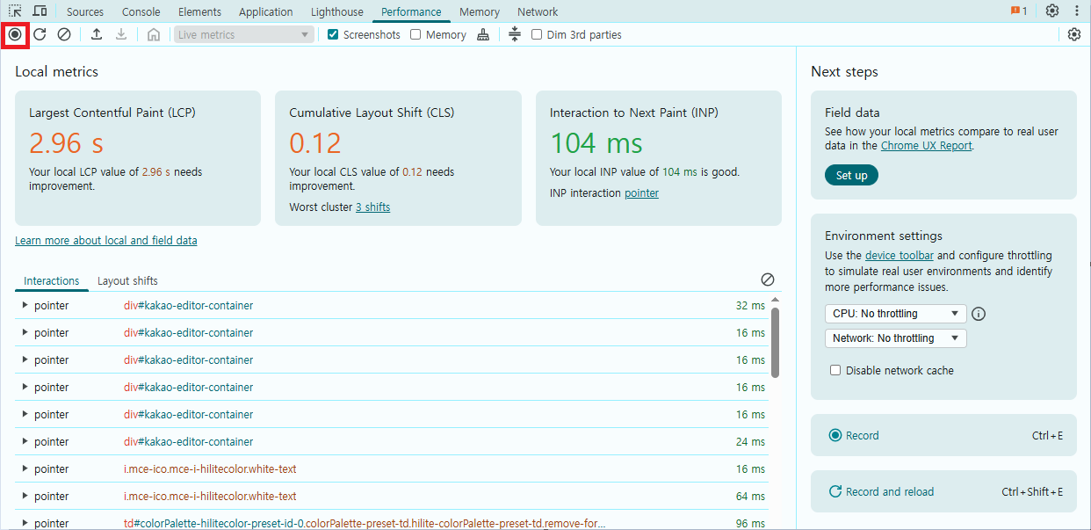
Task: Click the Record button in Next steps
Action: [x=943, y=435]
